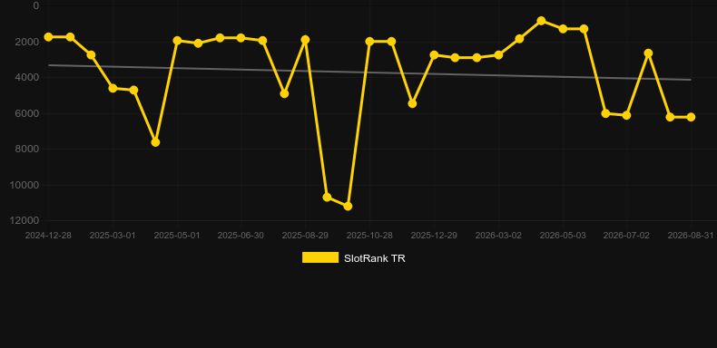The height and width of the screenshot is (348, 717).
Task: Select the data point above 2025-10-28
Action: (x=370, y=42)
